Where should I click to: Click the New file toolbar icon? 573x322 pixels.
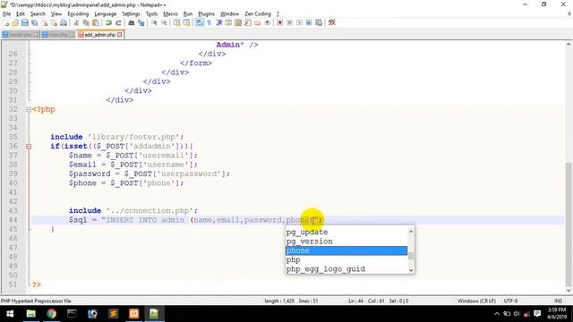pyautogui.click(x=6, y=22)
